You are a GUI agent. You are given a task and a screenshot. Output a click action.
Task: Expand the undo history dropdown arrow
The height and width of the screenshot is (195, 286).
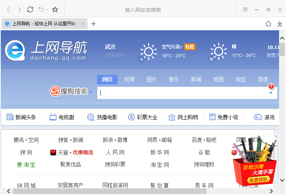point(46,10)
